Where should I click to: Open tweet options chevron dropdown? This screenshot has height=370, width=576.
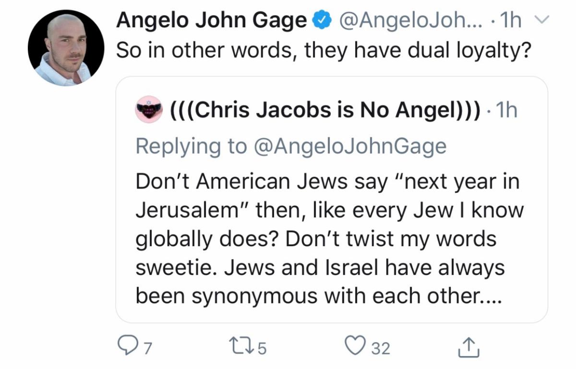(540, 21)
